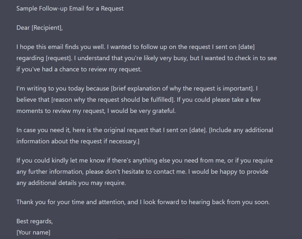Click the "Sample Follow-up Email for a Request" heading
This screenshot has width=302, height=239.
(70, 8)
